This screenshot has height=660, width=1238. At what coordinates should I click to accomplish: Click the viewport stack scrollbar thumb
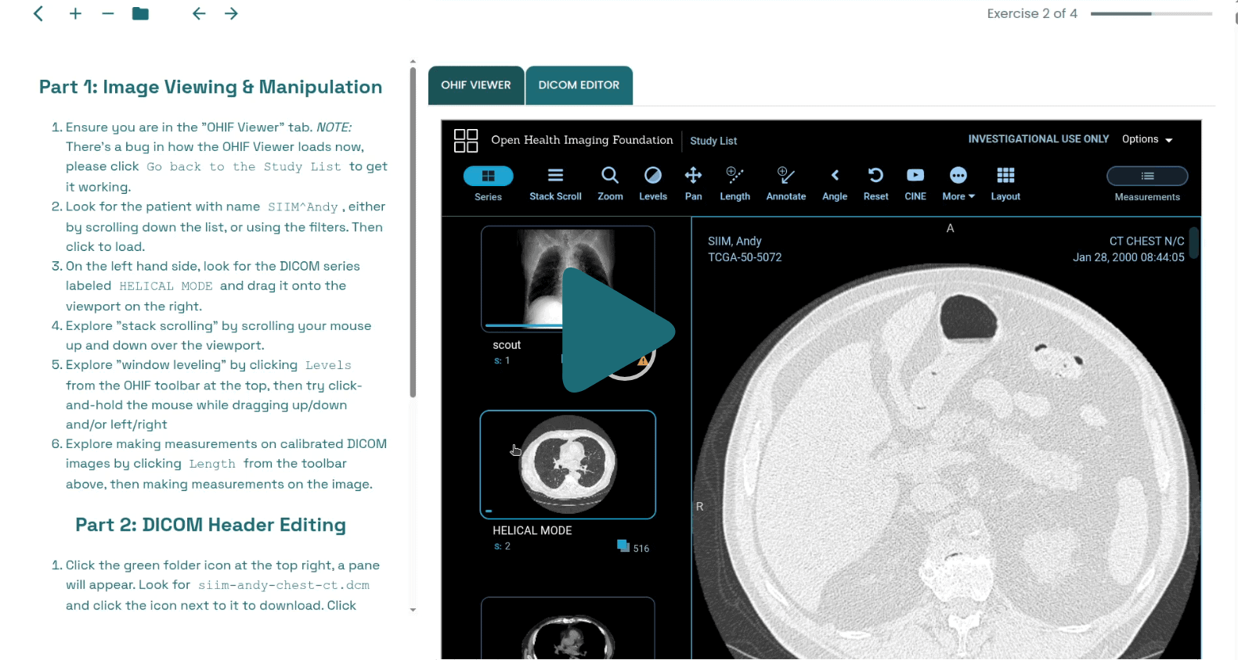[x=1193, y=242]
